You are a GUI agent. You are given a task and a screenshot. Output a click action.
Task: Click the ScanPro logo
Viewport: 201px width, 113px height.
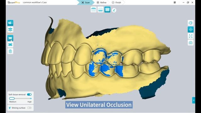(x=14, y=3)
